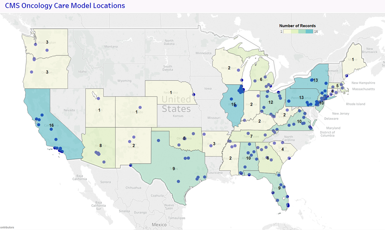385x230 pixels.
Task: Click the Idaho map label
Action: [x=82, y=71]
